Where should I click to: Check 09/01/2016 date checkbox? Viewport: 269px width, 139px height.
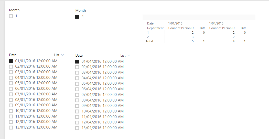point(11,105)
